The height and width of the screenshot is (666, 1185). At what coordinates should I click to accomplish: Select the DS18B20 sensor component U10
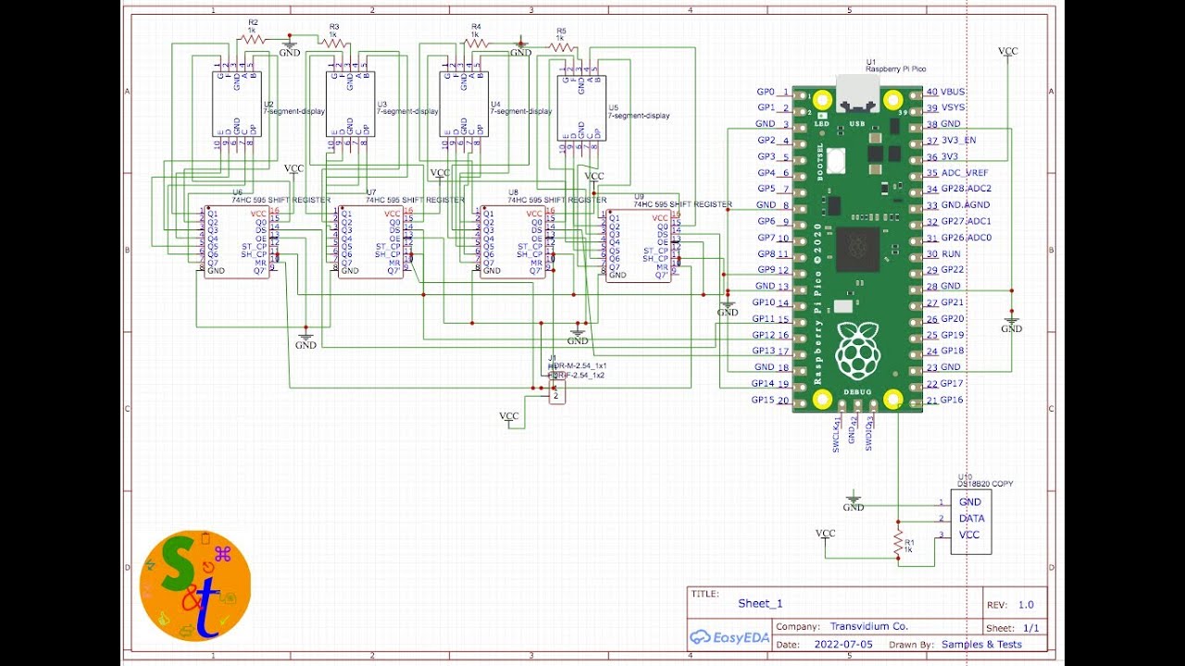[x=970, y=521]
